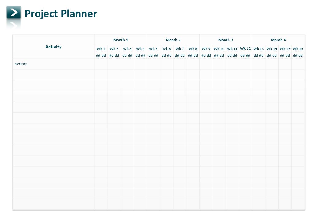Click the dd-dd date cell under Wk 1
The width and height of the screenshot is (319, 221).
click(101, 56)
